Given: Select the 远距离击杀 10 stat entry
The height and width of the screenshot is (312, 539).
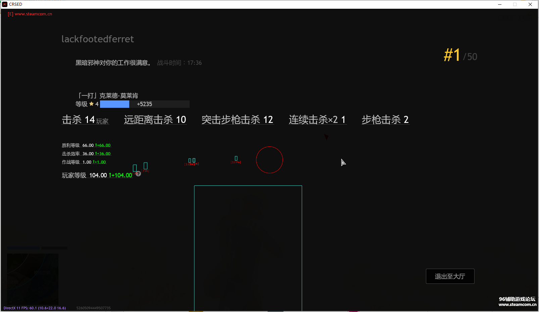Looking at the screenshot, I should click(x=155, y=120).
